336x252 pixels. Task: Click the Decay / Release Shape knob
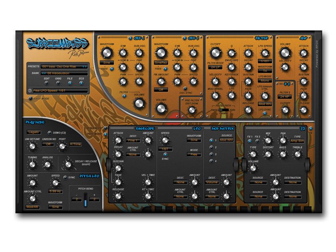tap(68, 164)
